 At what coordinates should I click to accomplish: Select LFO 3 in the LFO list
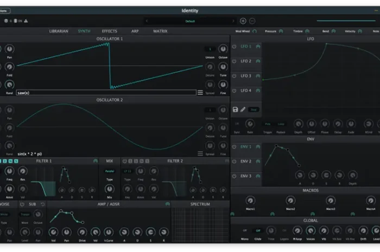[246, 76]
